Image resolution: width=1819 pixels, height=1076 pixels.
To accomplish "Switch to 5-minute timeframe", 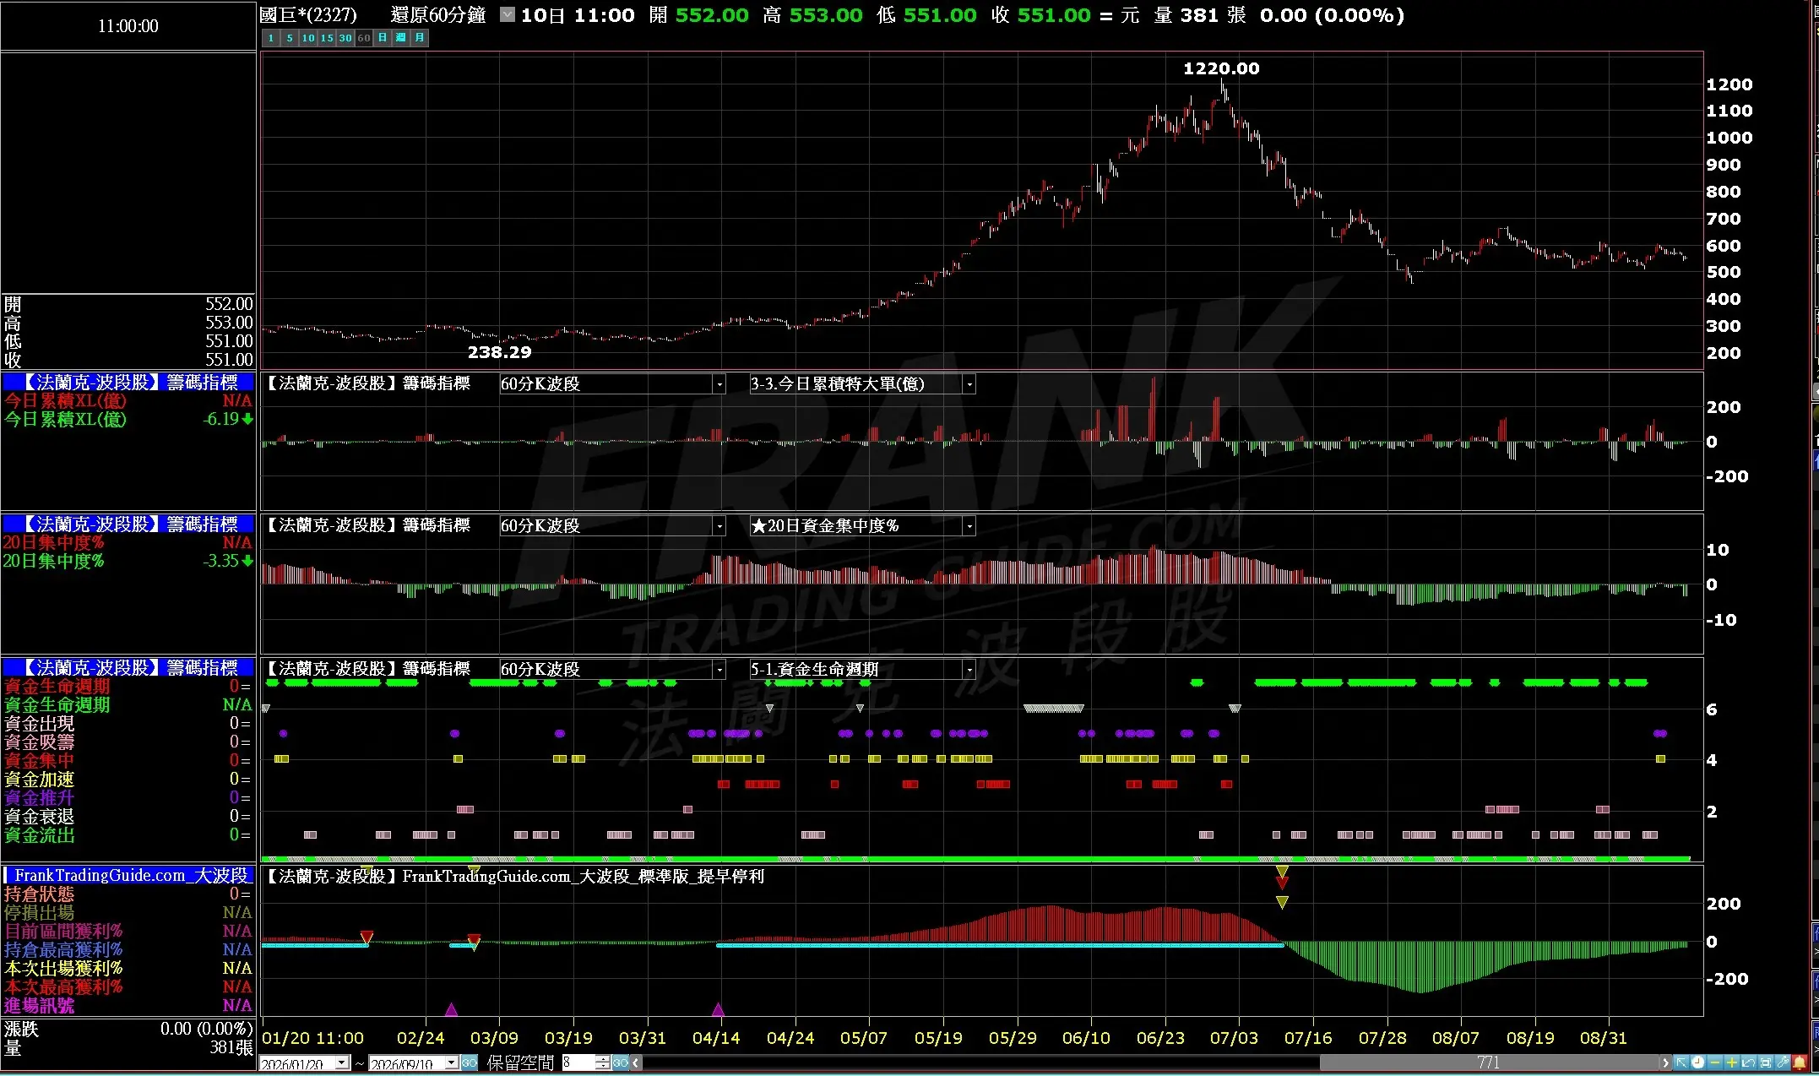I will pos(290,38).
